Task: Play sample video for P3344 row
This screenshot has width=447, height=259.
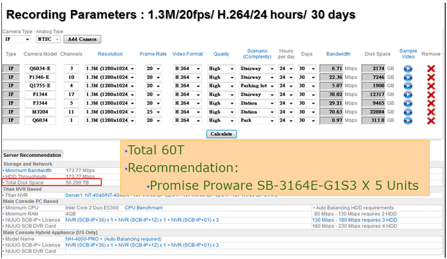Action: click(x=408, y=103)
